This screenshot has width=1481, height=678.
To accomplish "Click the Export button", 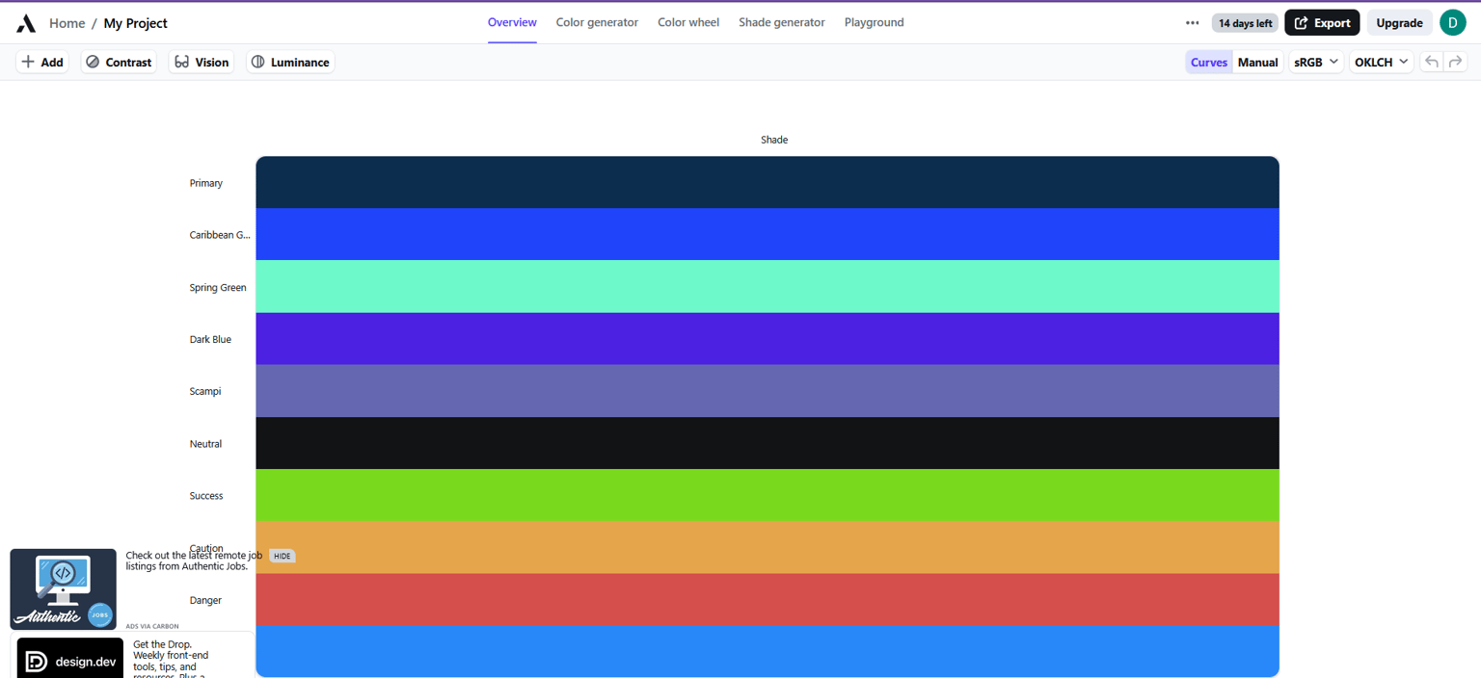I will click(x=1322, y=23).
